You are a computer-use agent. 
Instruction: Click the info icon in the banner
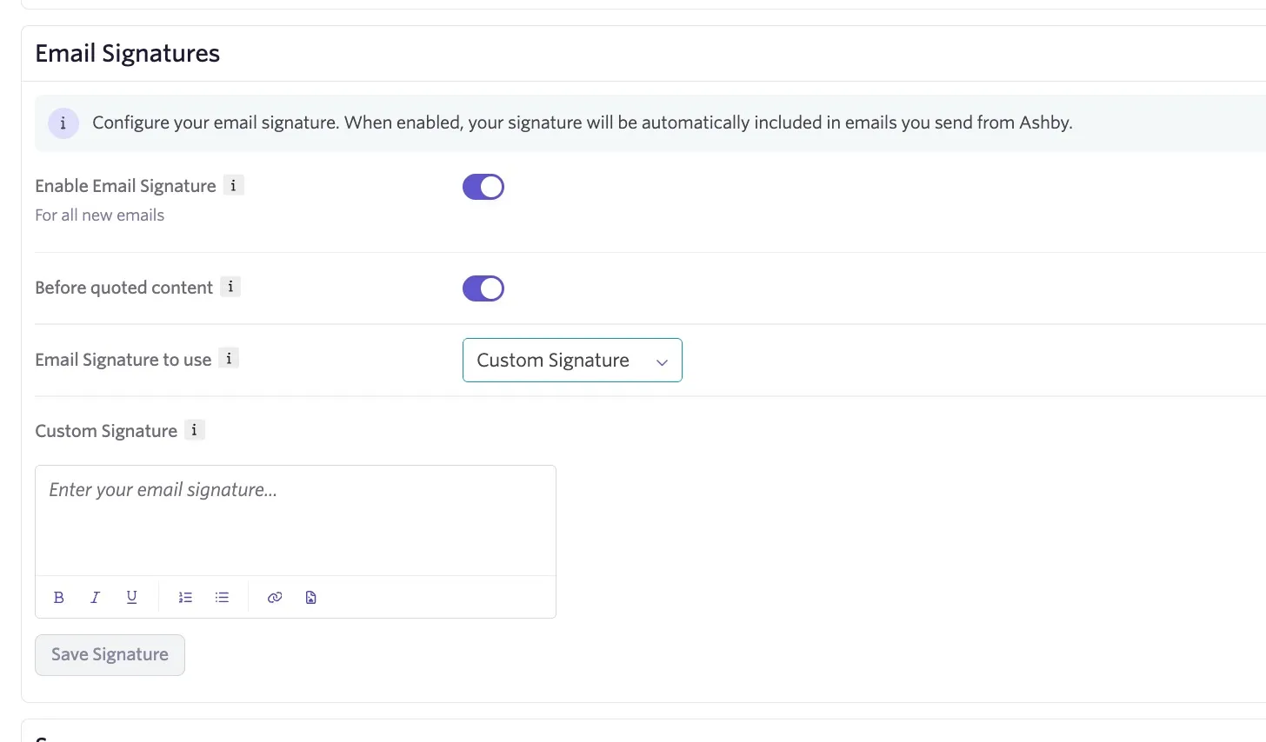pyautogui.click(x=63, y=123)
